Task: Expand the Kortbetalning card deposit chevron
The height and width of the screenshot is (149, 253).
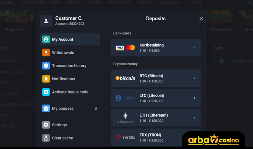Action: click(194, 48)
